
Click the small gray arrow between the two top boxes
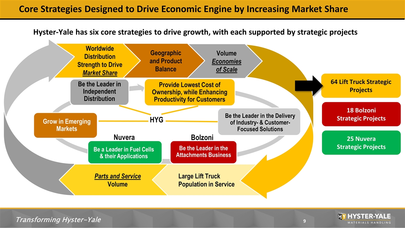tap(137, 87)
